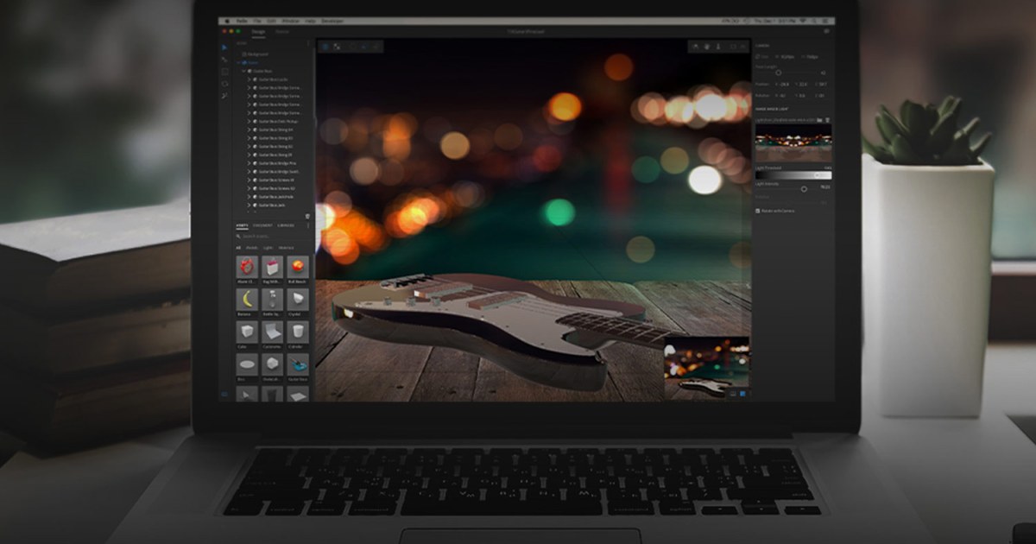The height and width of the screenshot is (544, 1036).
Task: Collapse the Guitar Ibiza group in scene tree
Action: point(243,71)
